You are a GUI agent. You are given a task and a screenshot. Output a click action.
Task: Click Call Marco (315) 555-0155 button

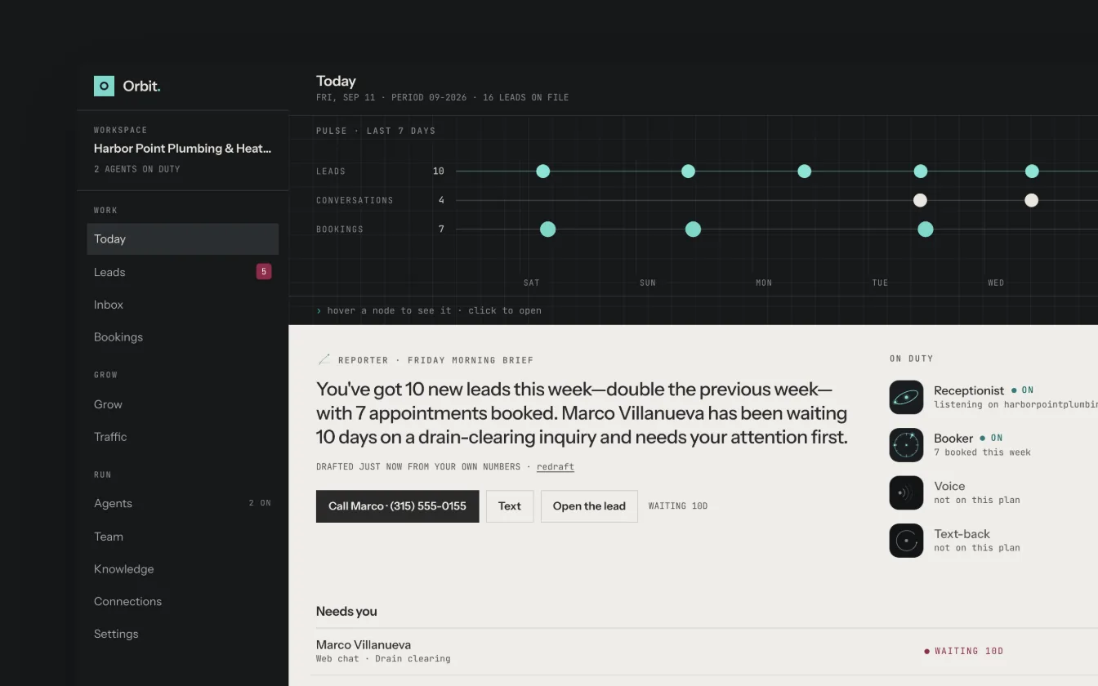pos(397,506)
